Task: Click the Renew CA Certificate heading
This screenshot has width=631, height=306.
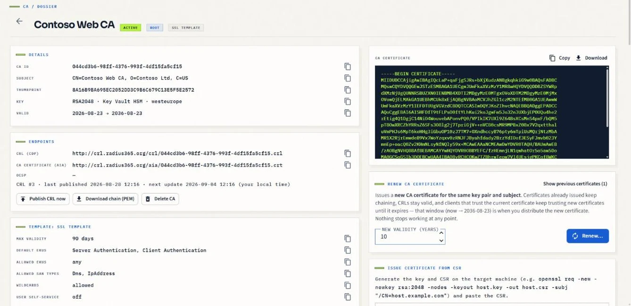Action: (x=416, y=184)
